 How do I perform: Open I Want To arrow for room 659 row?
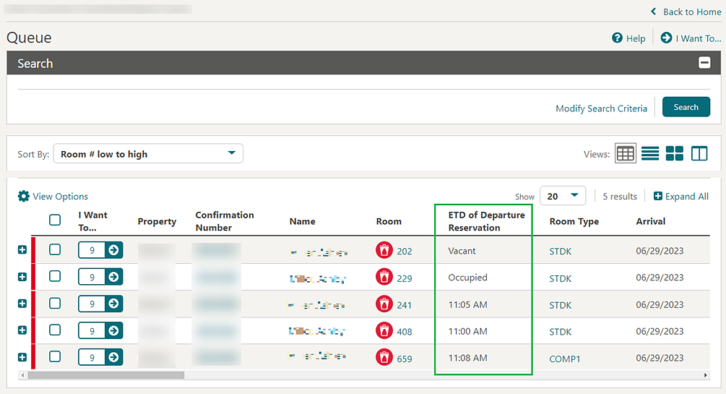(114, 357)
